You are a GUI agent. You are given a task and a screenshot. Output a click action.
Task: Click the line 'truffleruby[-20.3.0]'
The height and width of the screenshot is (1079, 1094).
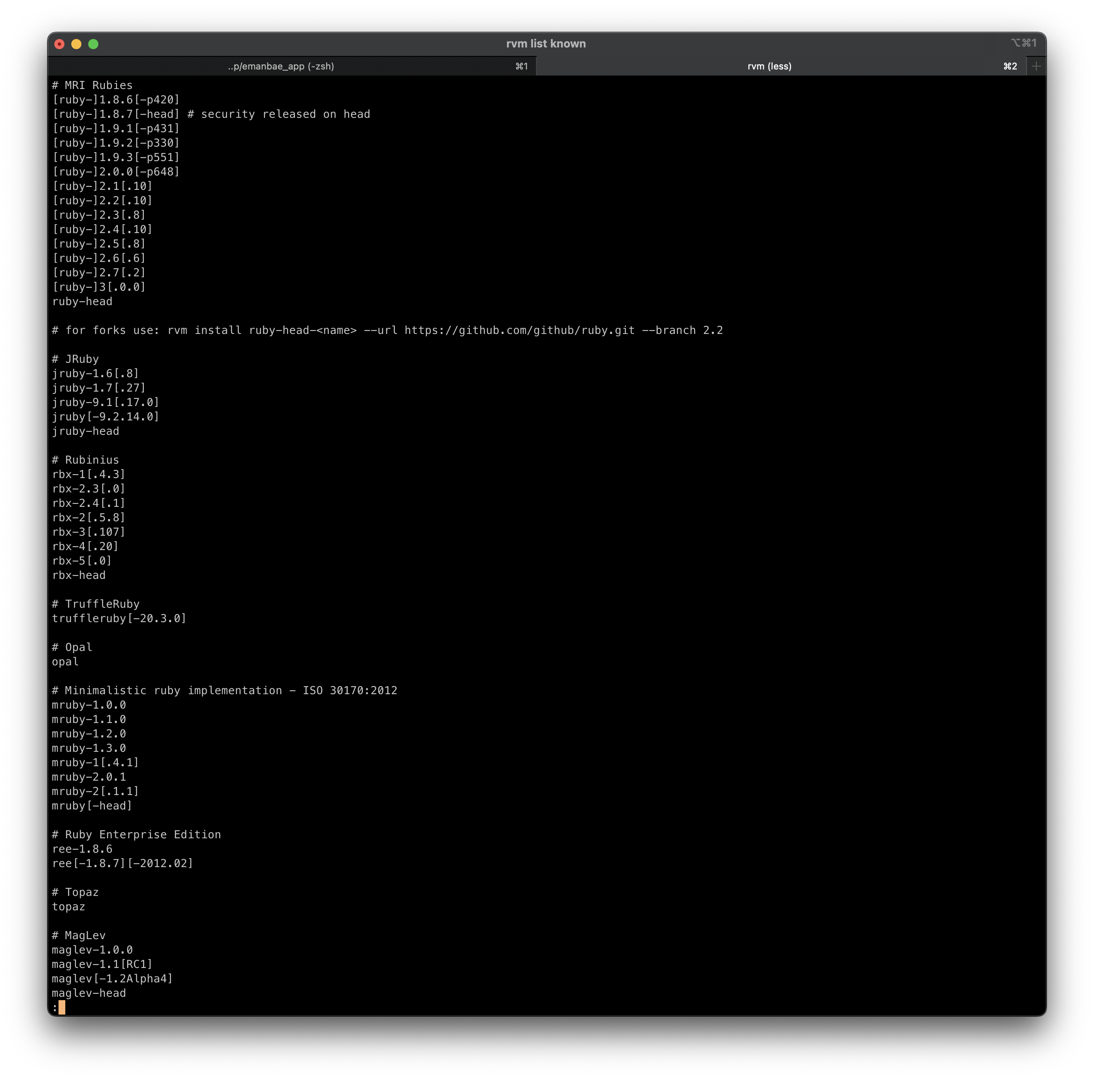(120, 619)
